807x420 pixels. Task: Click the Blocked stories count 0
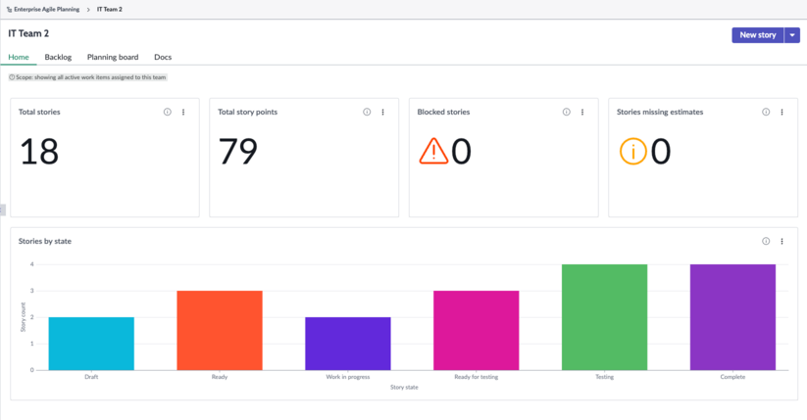(461, 152)
